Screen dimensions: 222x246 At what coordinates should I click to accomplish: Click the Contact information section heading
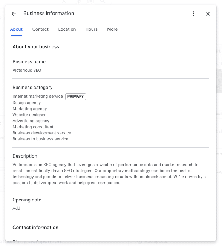click(x=35, y=228)
